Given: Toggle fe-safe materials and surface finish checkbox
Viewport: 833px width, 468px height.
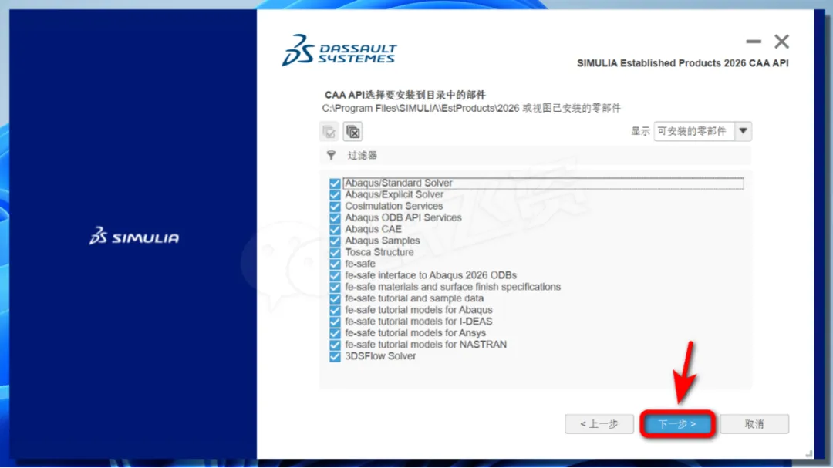Looking at the screenshot, I should click(335, 287).
